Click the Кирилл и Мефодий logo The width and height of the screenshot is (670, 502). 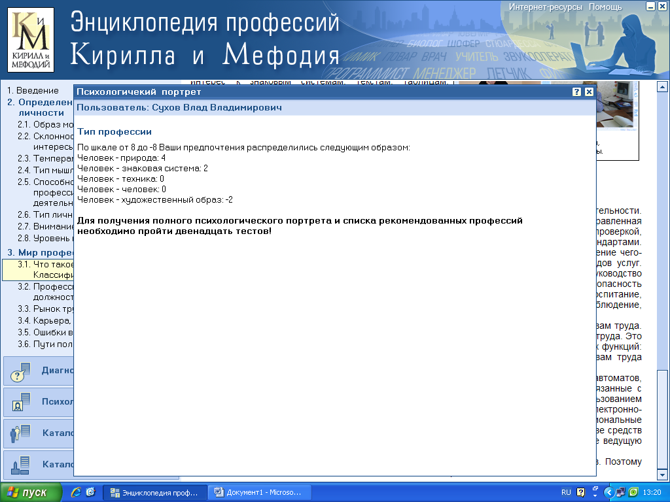coord(31,40)
